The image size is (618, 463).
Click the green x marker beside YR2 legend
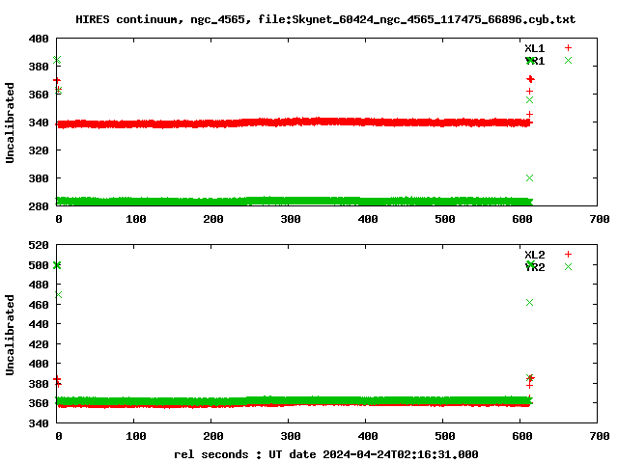[x=568, y=267]
